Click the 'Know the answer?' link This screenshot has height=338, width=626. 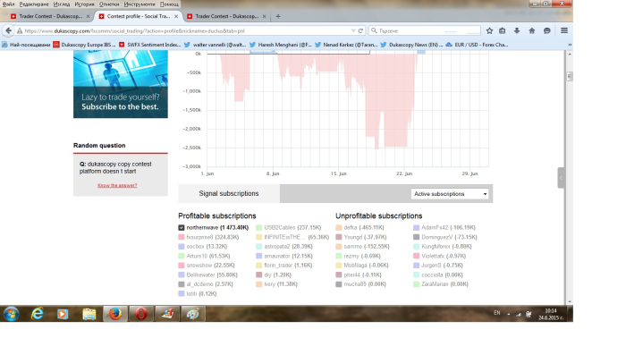(x=117, y=186)
